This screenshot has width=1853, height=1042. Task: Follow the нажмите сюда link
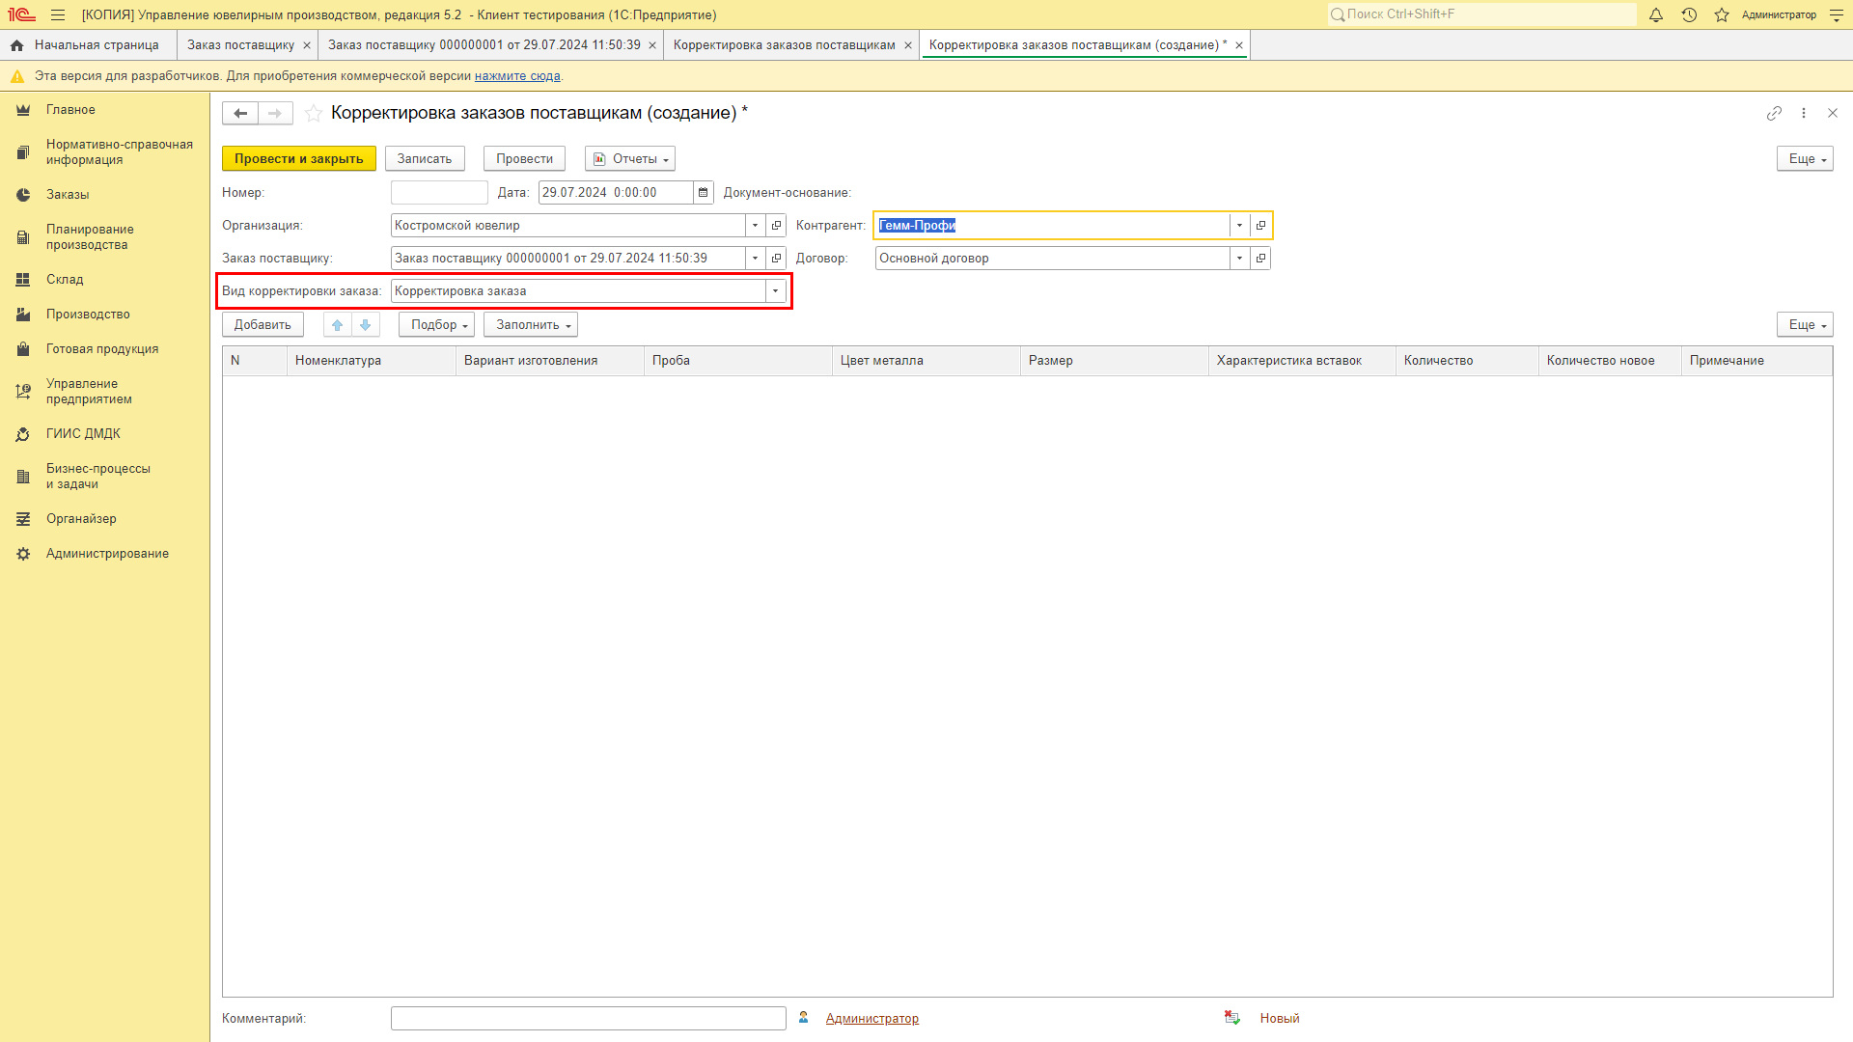(x=517, y=76)
